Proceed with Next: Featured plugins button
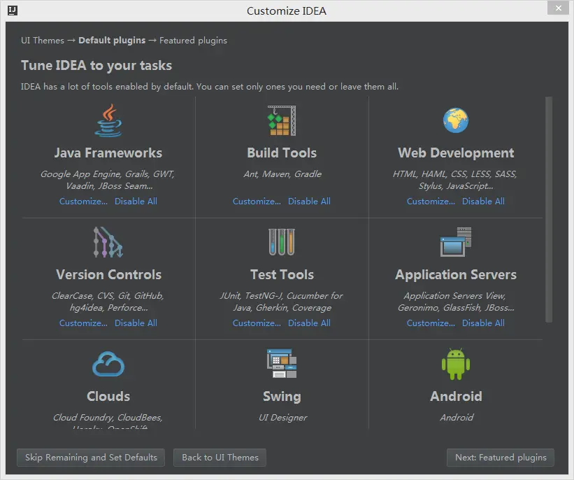Viewport: 574px width, 480px height. pos(501,458)
